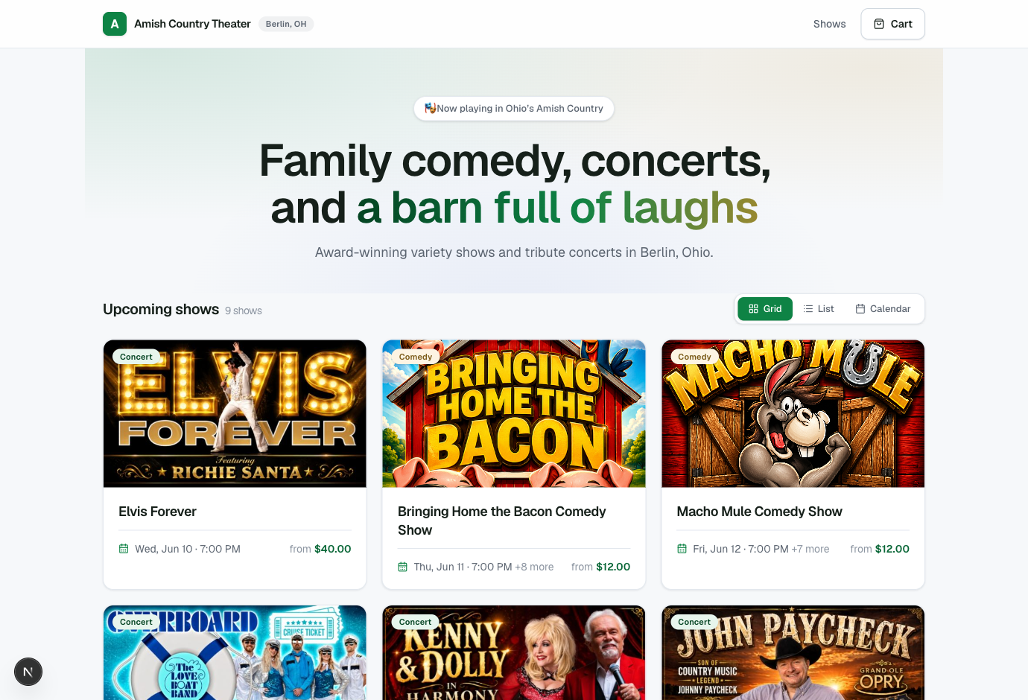Switch to Calendar view
The image size is (1028, 700).
click(883, 309)
